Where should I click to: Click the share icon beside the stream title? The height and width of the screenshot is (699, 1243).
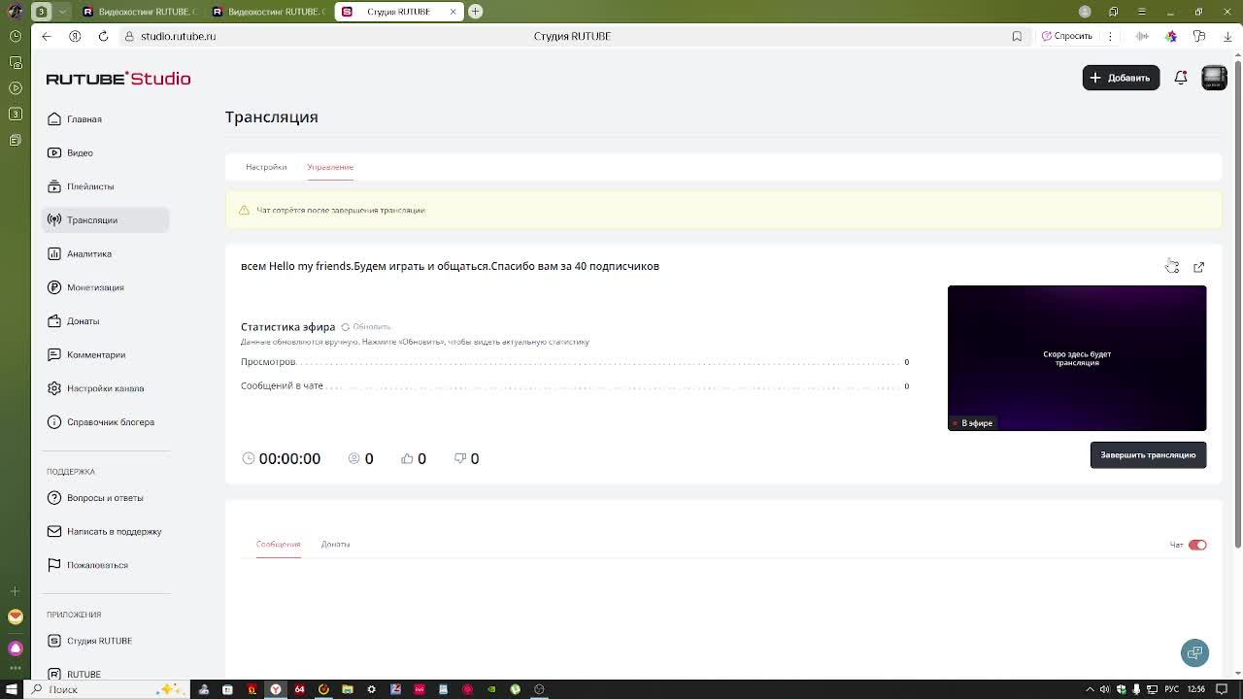point(1172,267)
